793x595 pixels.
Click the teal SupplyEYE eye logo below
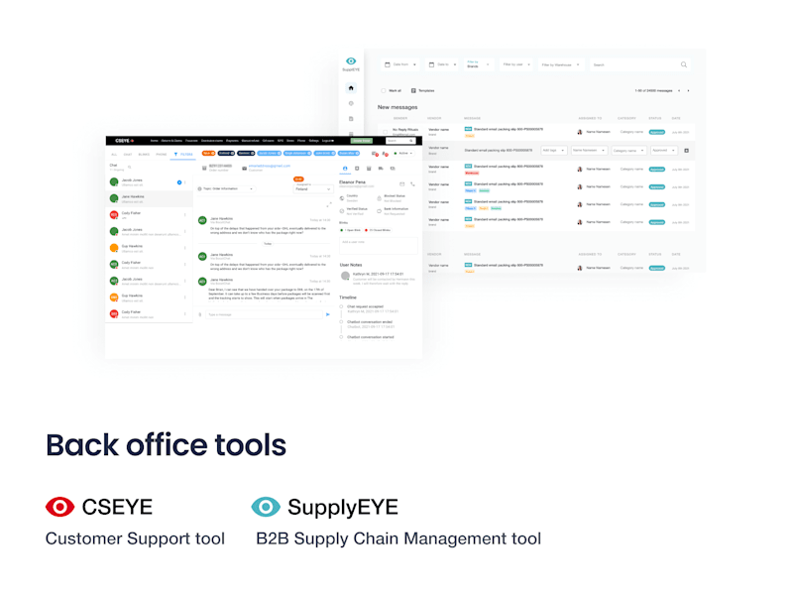click(x=266, y=507)
